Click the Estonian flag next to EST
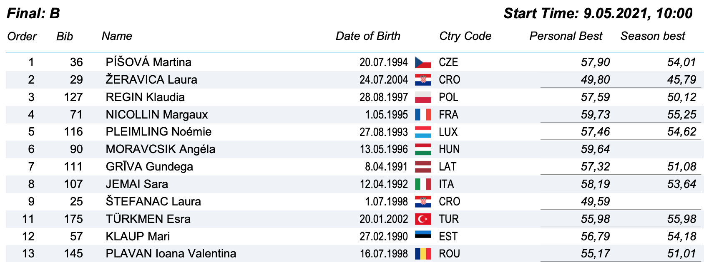704x262 pixels. tap(423, 235)
